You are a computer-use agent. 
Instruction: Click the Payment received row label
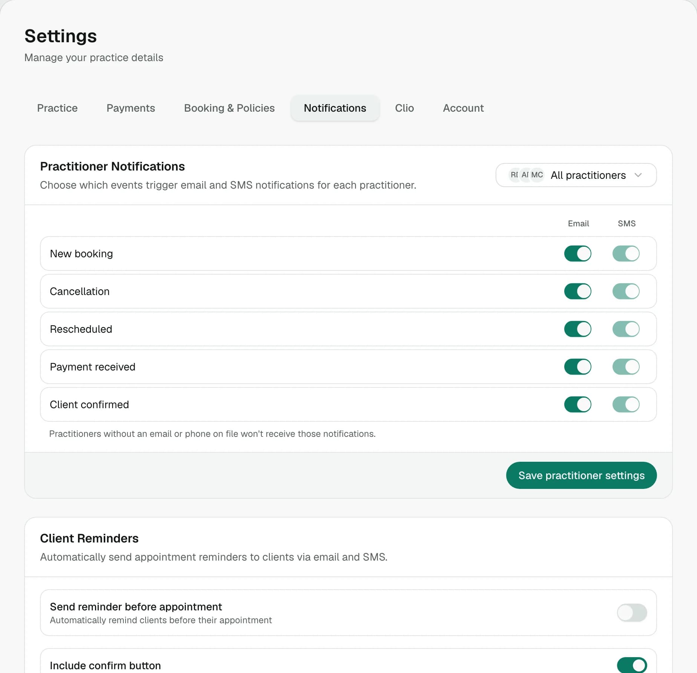click(x=92, y=367)
